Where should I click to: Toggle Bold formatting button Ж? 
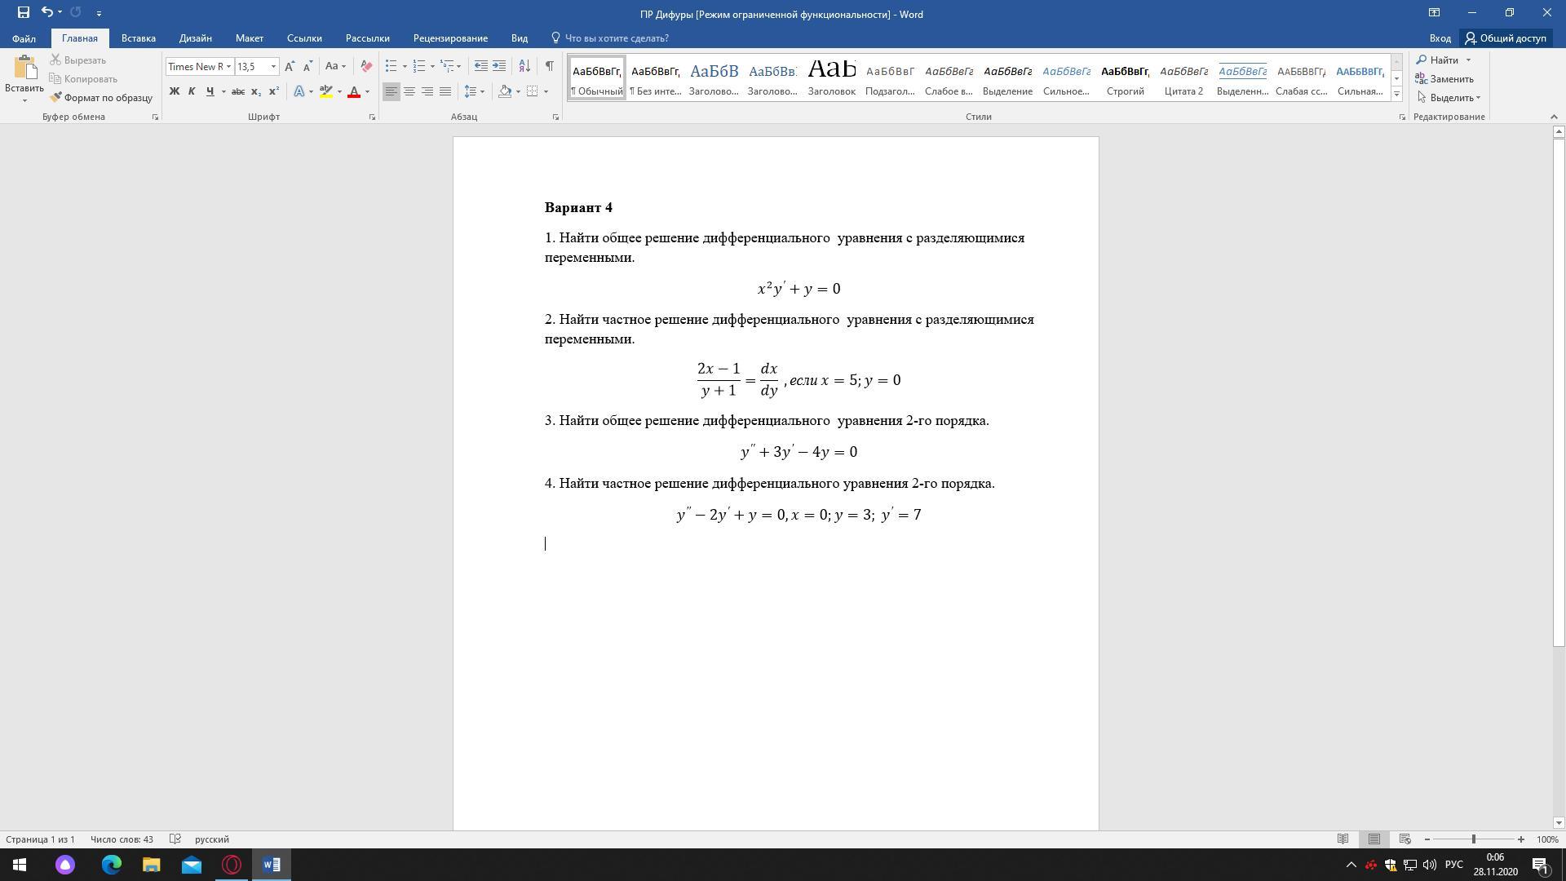tap(174, 92)
